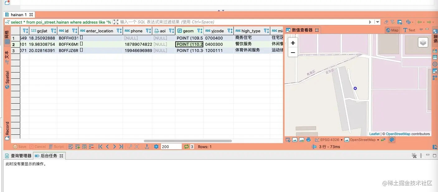
Task: Click the print map printer icon
Action: click(x=308, y=140)
